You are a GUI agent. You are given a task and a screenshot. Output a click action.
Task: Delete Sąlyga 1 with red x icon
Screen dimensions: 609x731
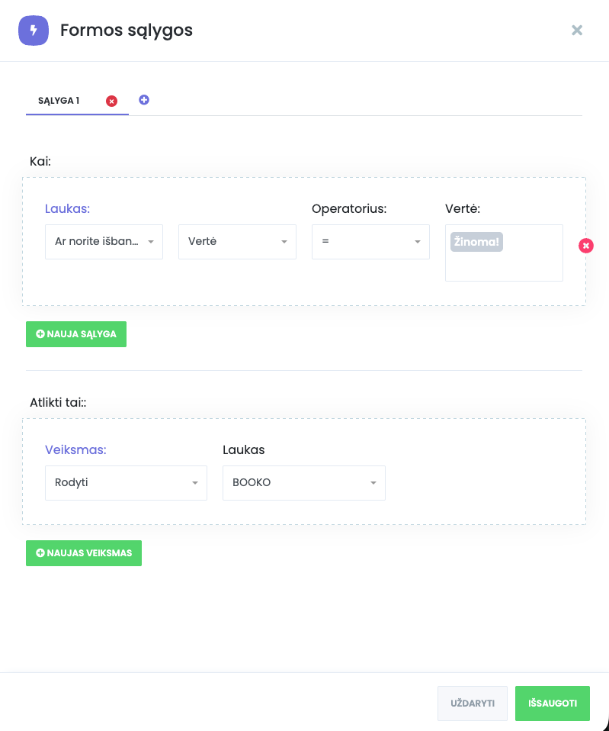click(111, 101)
